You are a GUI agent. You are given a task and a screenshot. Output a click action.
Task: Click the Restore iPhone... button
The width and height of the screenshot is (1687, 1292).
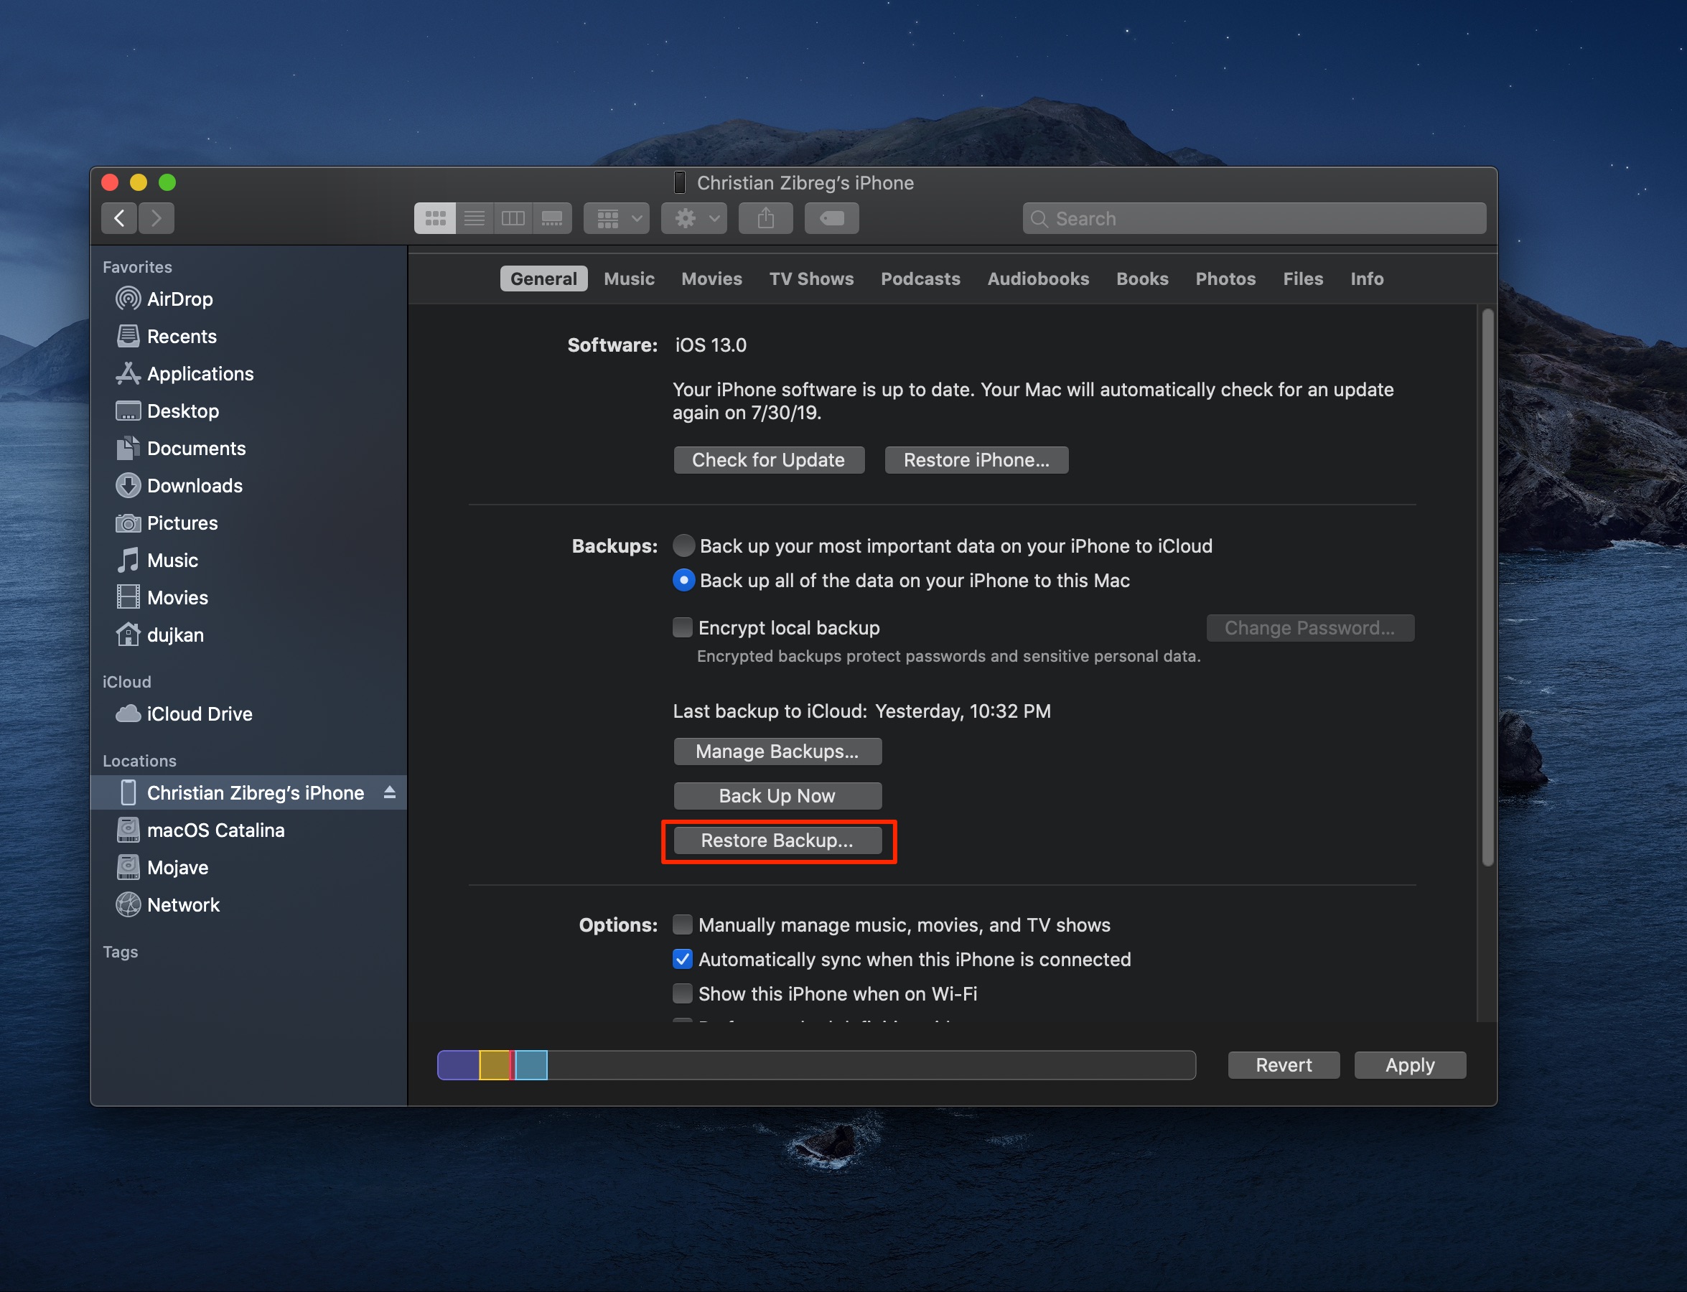[976, 460]
